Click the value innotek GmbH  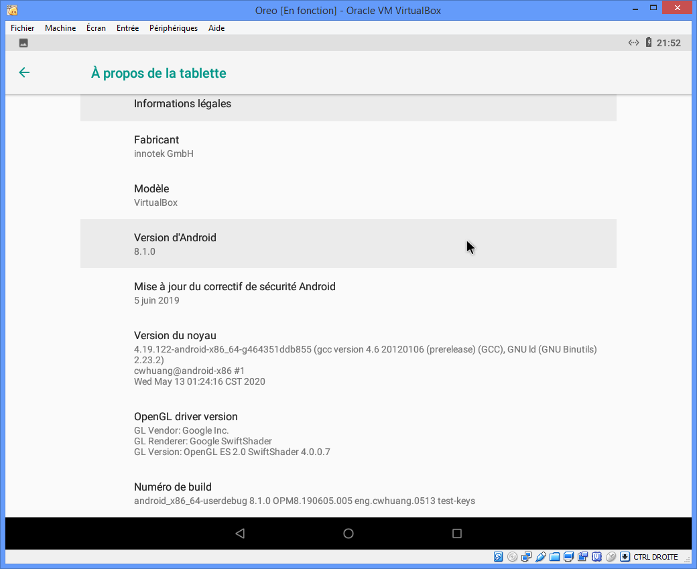[x=164, y=153]
